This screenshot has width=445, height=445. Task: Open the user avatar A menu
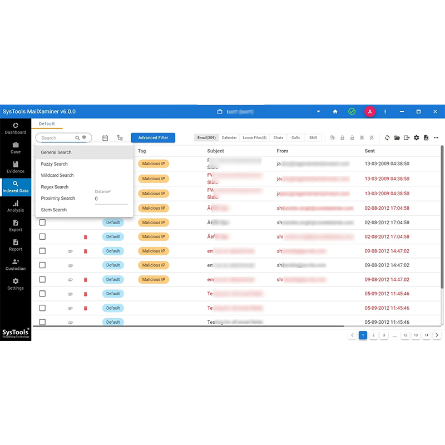(x=370, y=112)
